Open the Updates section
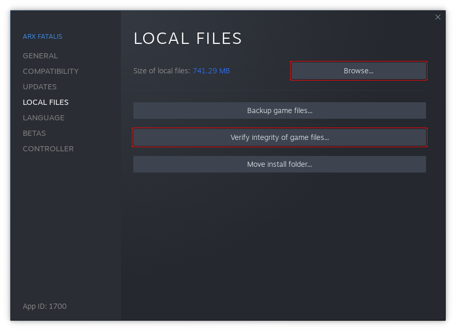This screenshot has width=456, height=331. click(x=40, y=87)
